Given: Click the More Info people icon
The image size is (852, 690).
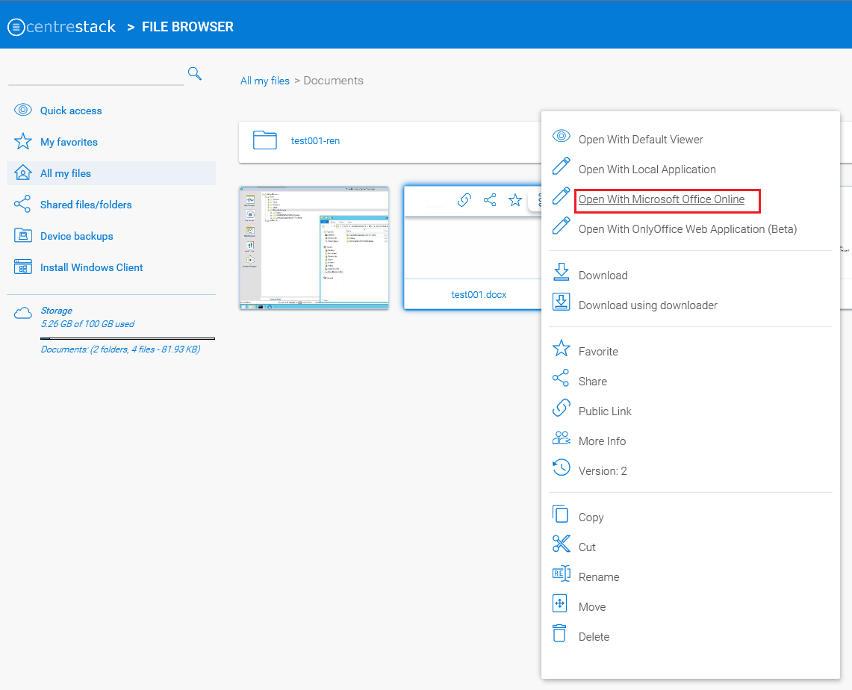Looking at the screenshot, I should (562, 438).
